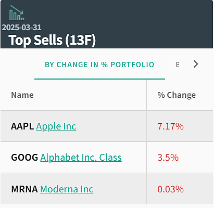Click the MRNA ticker symbol
The height and width of the screenshot is (208, 214).
[24, 189]
